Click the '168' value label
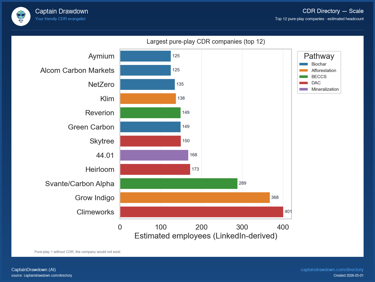Viewport: 375px width, 282px height. click(x=193, y=155)
